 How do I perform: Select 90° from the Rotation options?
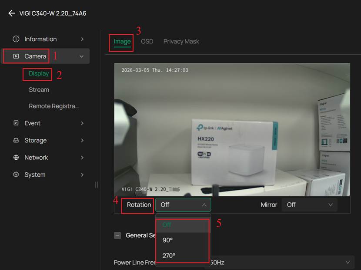[167, 240]
